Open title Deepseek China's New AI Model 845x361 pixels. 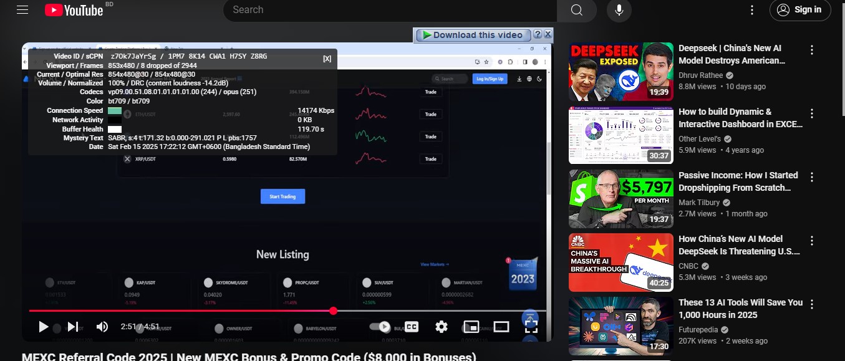[732, 54]
